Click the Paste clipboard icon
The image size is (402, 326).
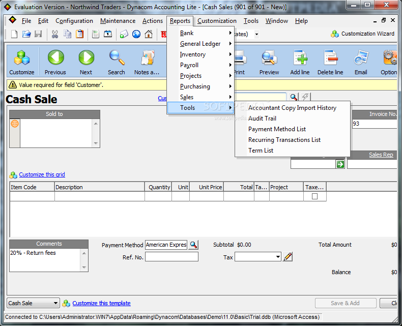pos(80,34)
